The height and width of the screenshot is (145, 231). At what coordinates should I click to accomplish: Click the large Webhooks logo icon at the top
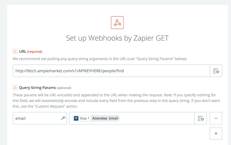(x=117, y=22)
